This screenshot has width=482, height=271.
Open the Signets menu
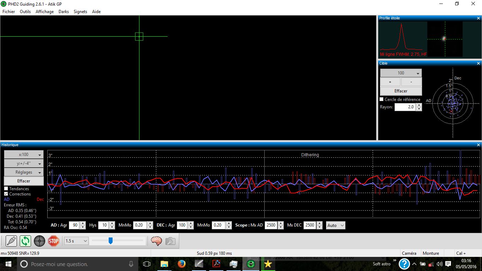pyautogui.click(x=80, y=12)
